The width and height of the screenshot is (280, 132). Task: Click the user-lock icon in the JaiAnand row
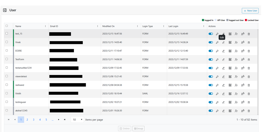pyautogui.click(x=242, y=85)
